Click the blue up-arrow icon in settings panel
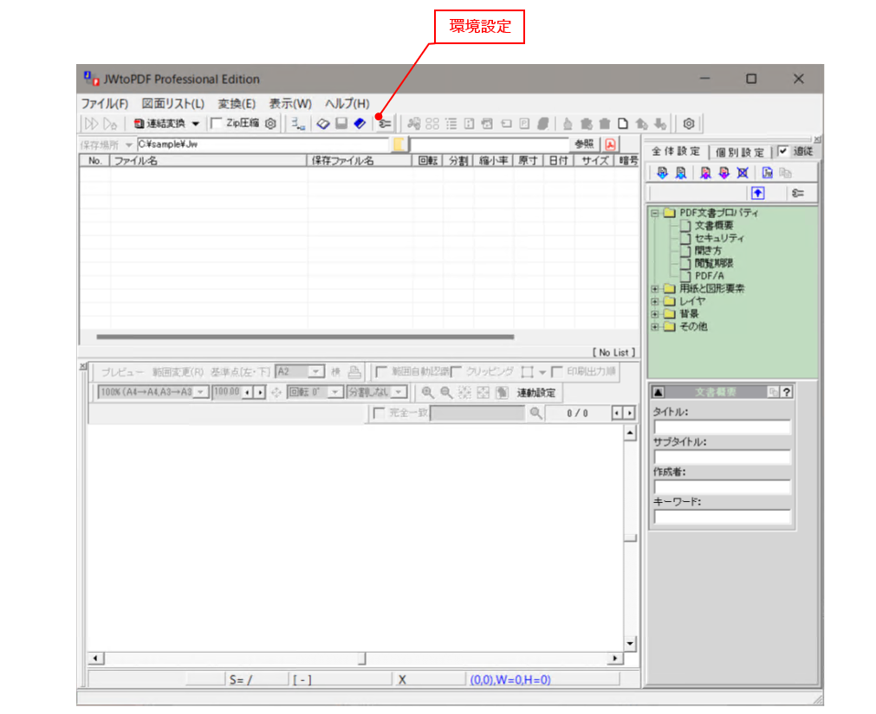This screenshot has width=876, height=714. point(758,193)
